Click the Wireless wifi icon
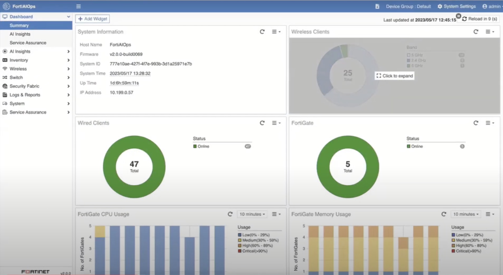The width and height of the screenshot is (503, 275). point(5,69)
